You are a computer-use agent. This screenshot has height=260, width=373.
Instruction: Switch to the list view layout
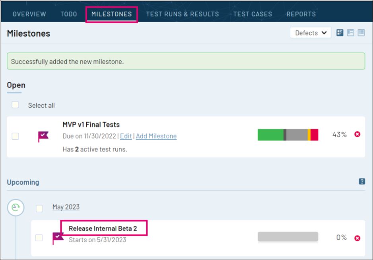click(351, 33)
